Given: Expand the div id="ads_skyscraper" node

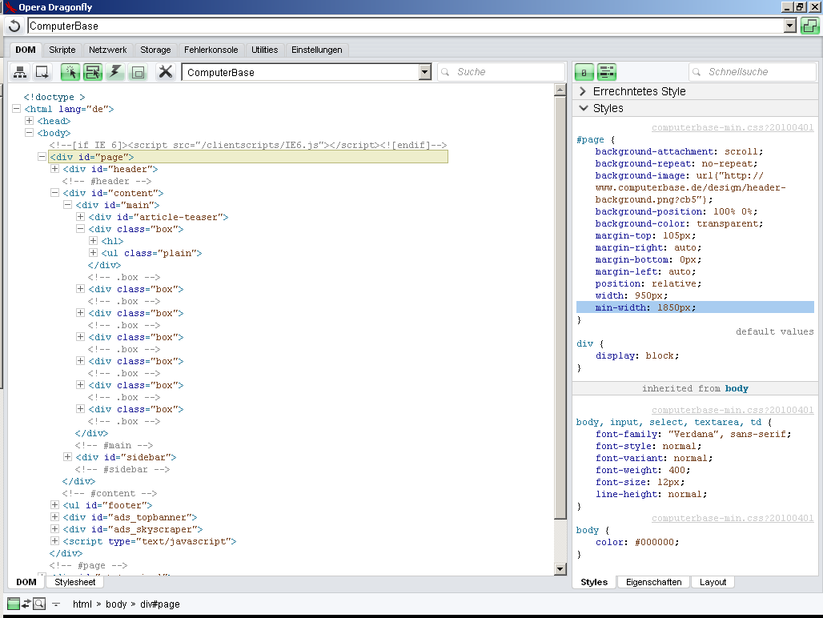Looking at the screenshot, I should [54, 529].
